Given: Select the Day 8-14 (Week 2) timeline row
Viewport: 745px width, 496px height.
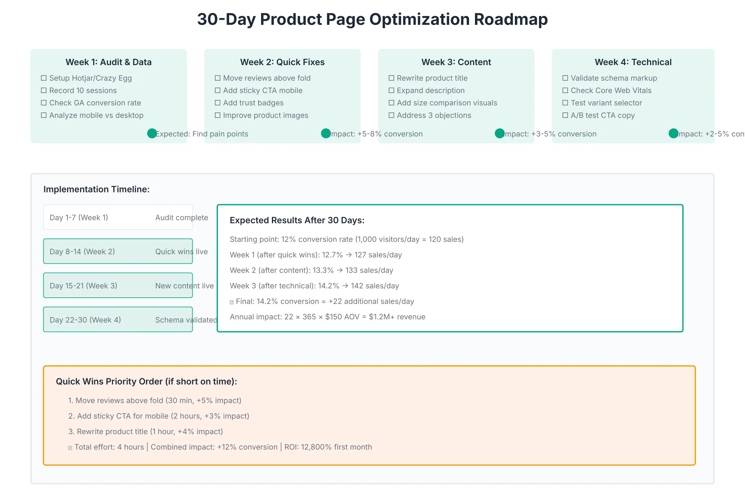Looking at the screenshot, I should tap(118, 251).
